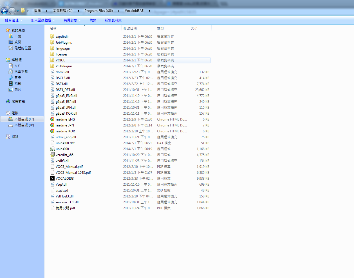Screen dimensions: 354x278
Task: Select the unins000 uninstaller application icon
Action: click(x=52, y=149)
